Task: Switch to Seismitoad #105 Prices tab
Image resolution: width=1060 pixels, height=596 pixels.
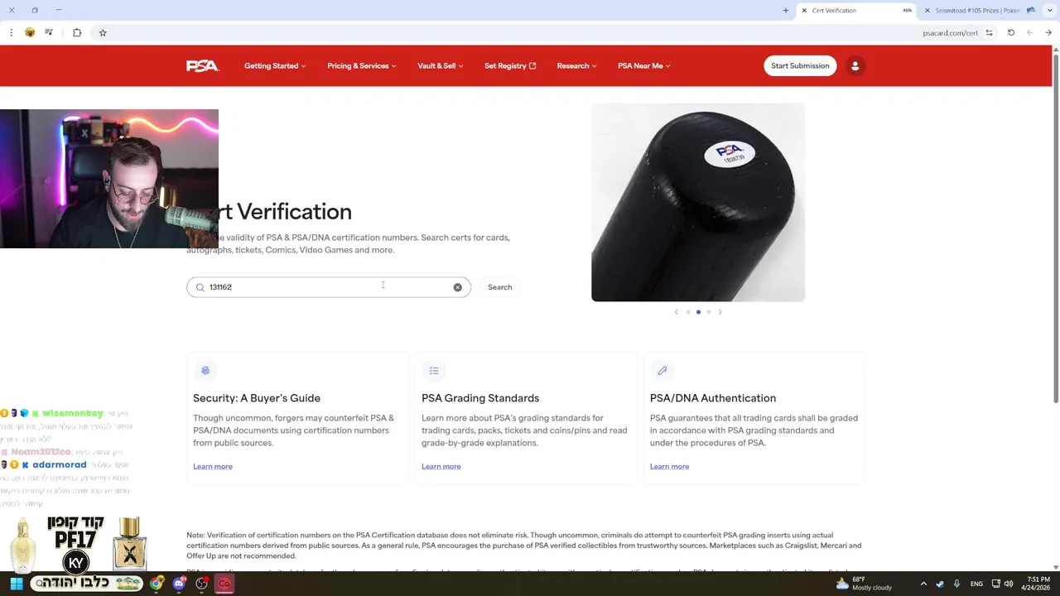Action: point(978,11)
